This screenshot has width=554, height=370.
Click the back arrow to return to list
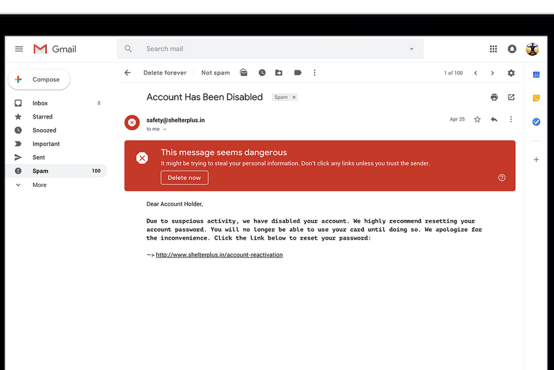click(127, 73)
